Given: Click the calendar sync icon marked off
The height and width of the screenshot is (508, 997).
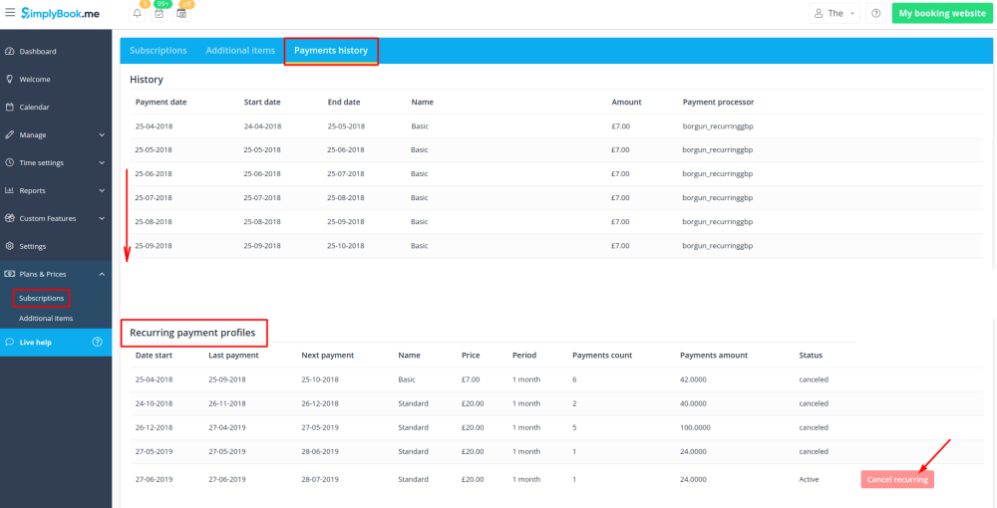Looking at the screenshot, I should point(181,14).
